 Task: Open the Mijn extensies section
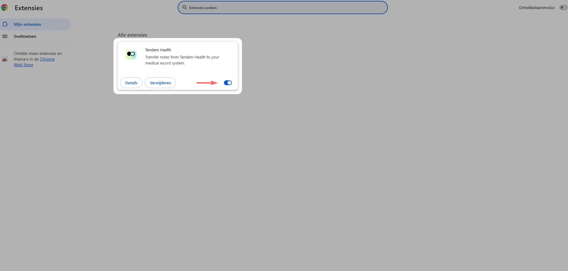[x=35, y=24]
